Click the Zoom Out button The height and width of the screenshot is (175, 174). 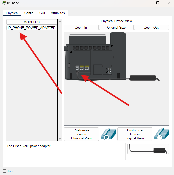click(x=151, y=27)
